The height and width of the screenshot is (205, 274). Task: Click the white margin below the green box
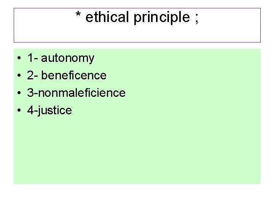click(x=137, y=194)
